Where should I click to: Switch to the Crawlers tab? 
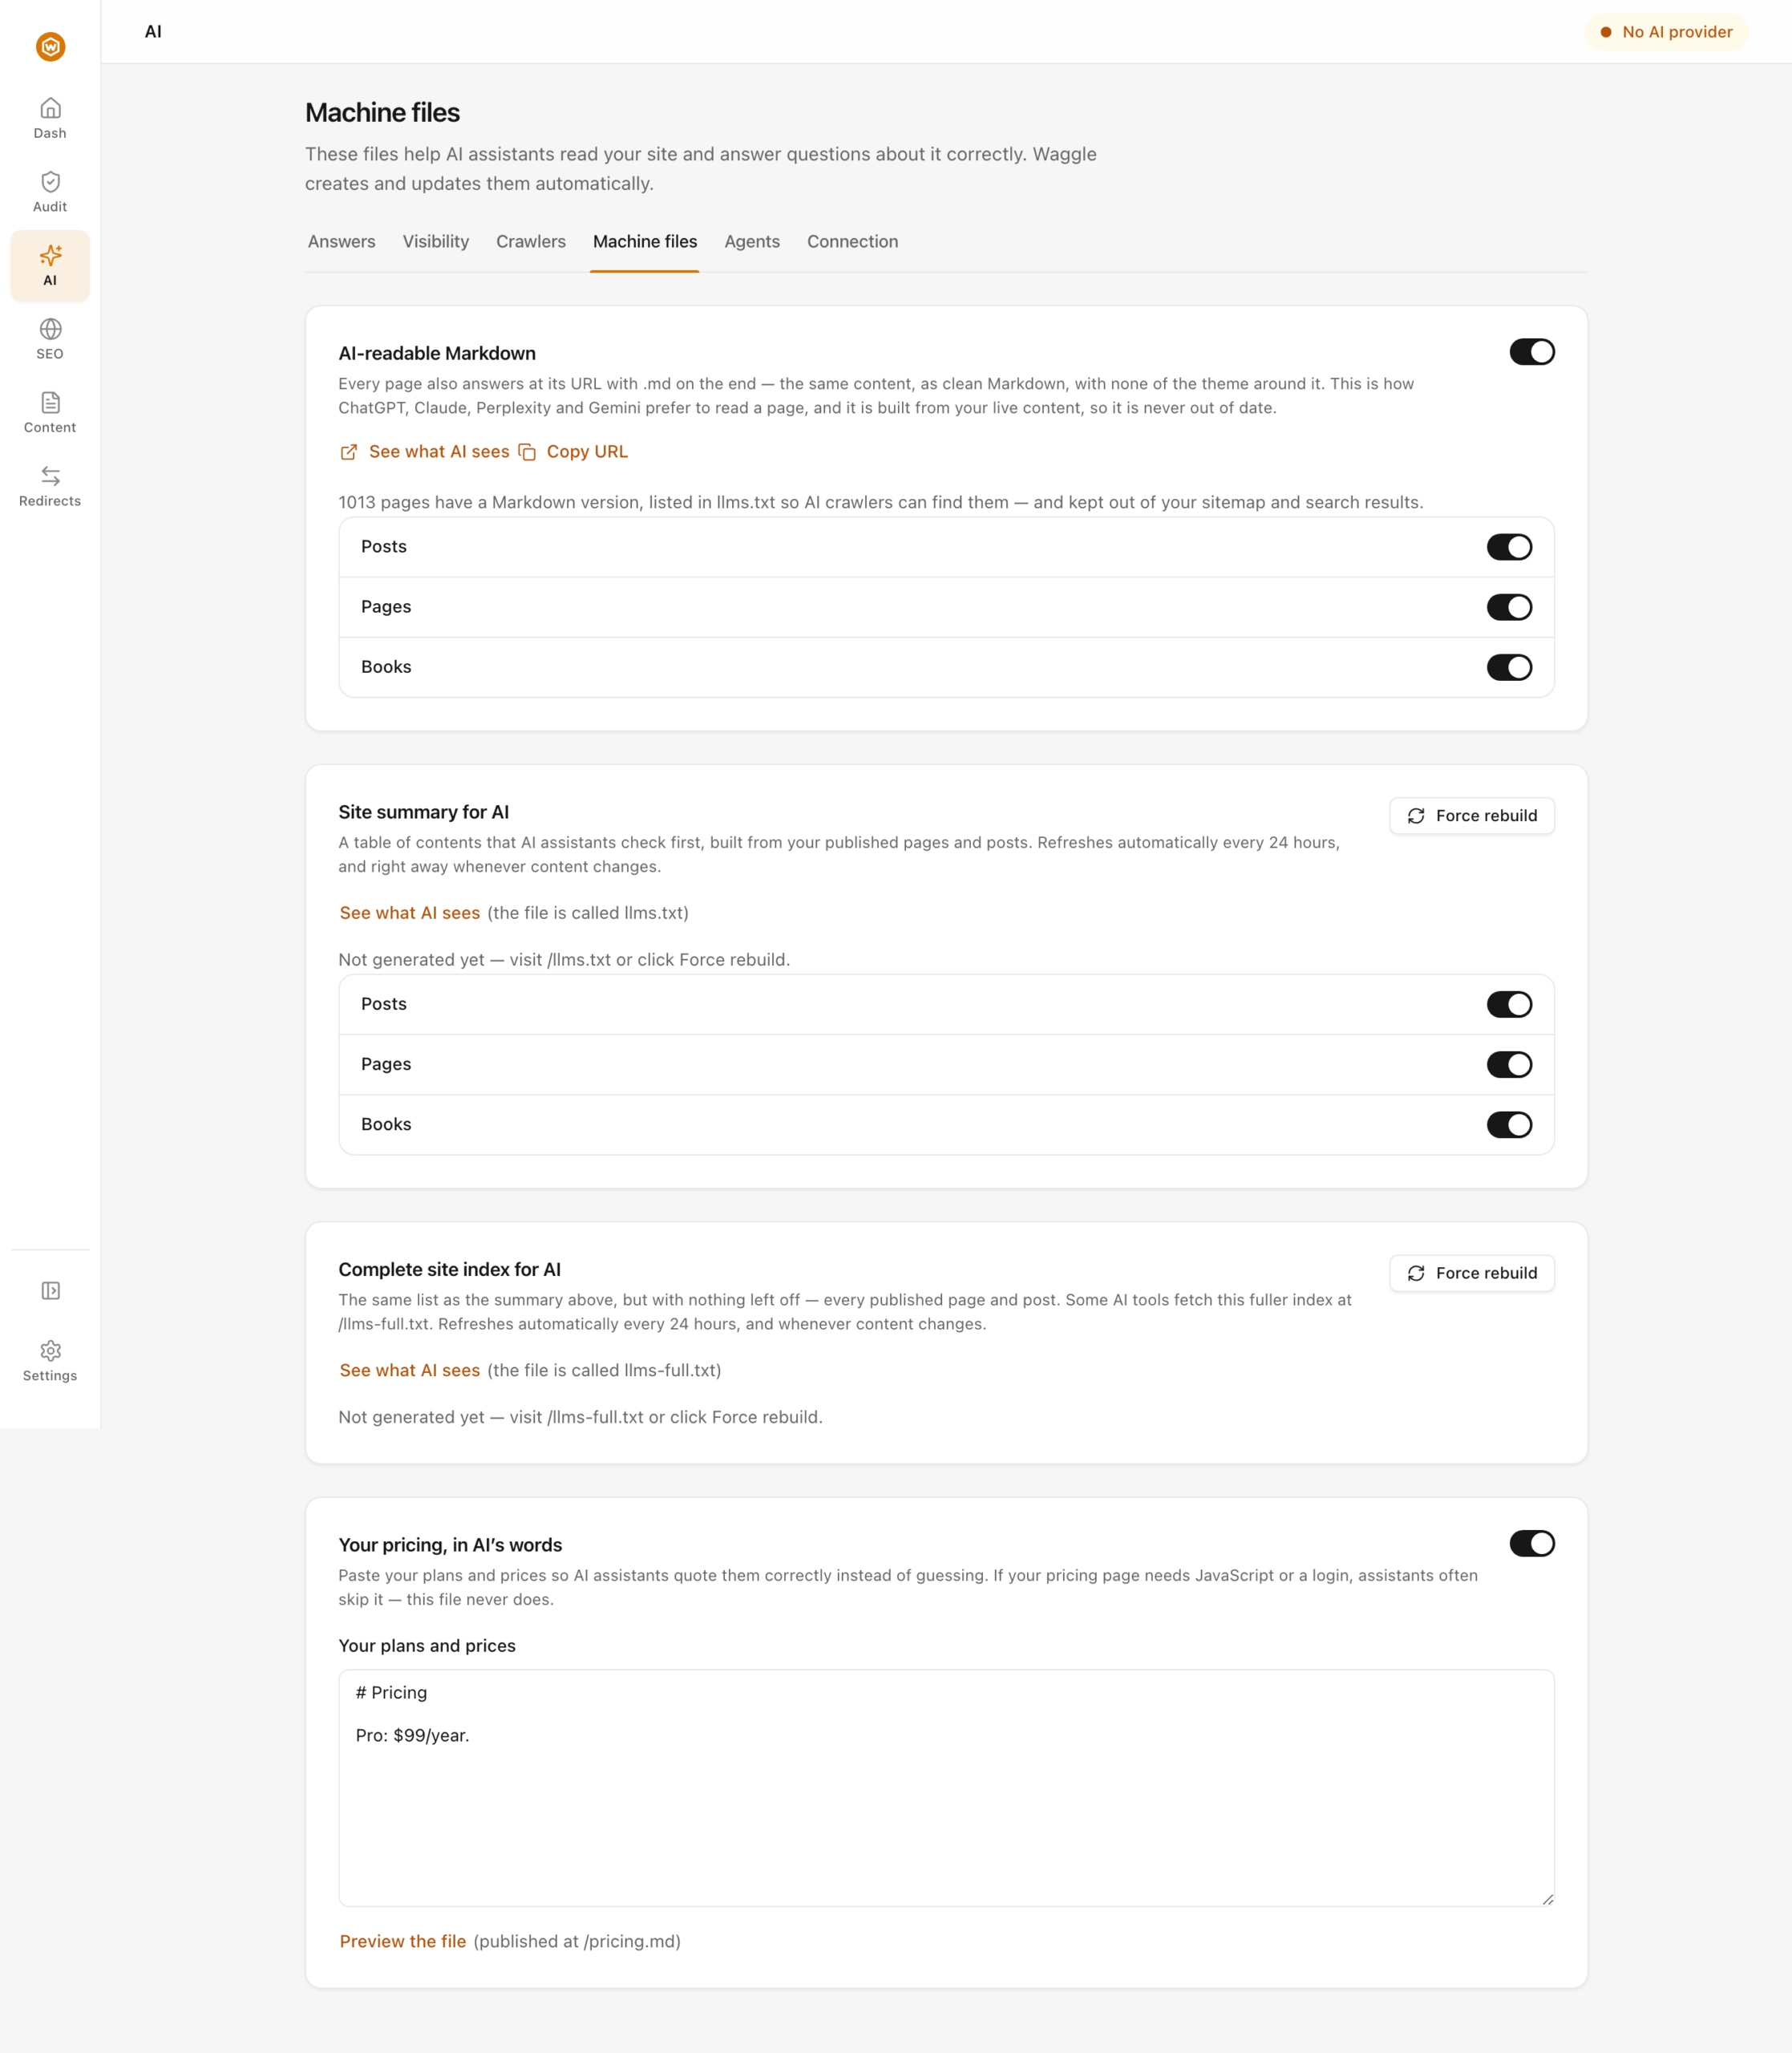pyautogui.click(x=530, y=242)
